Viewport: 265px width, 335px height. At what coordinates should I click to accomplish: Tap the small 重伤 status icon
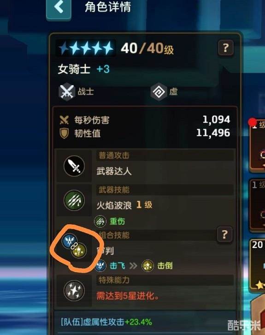click(x=100, y=221)
